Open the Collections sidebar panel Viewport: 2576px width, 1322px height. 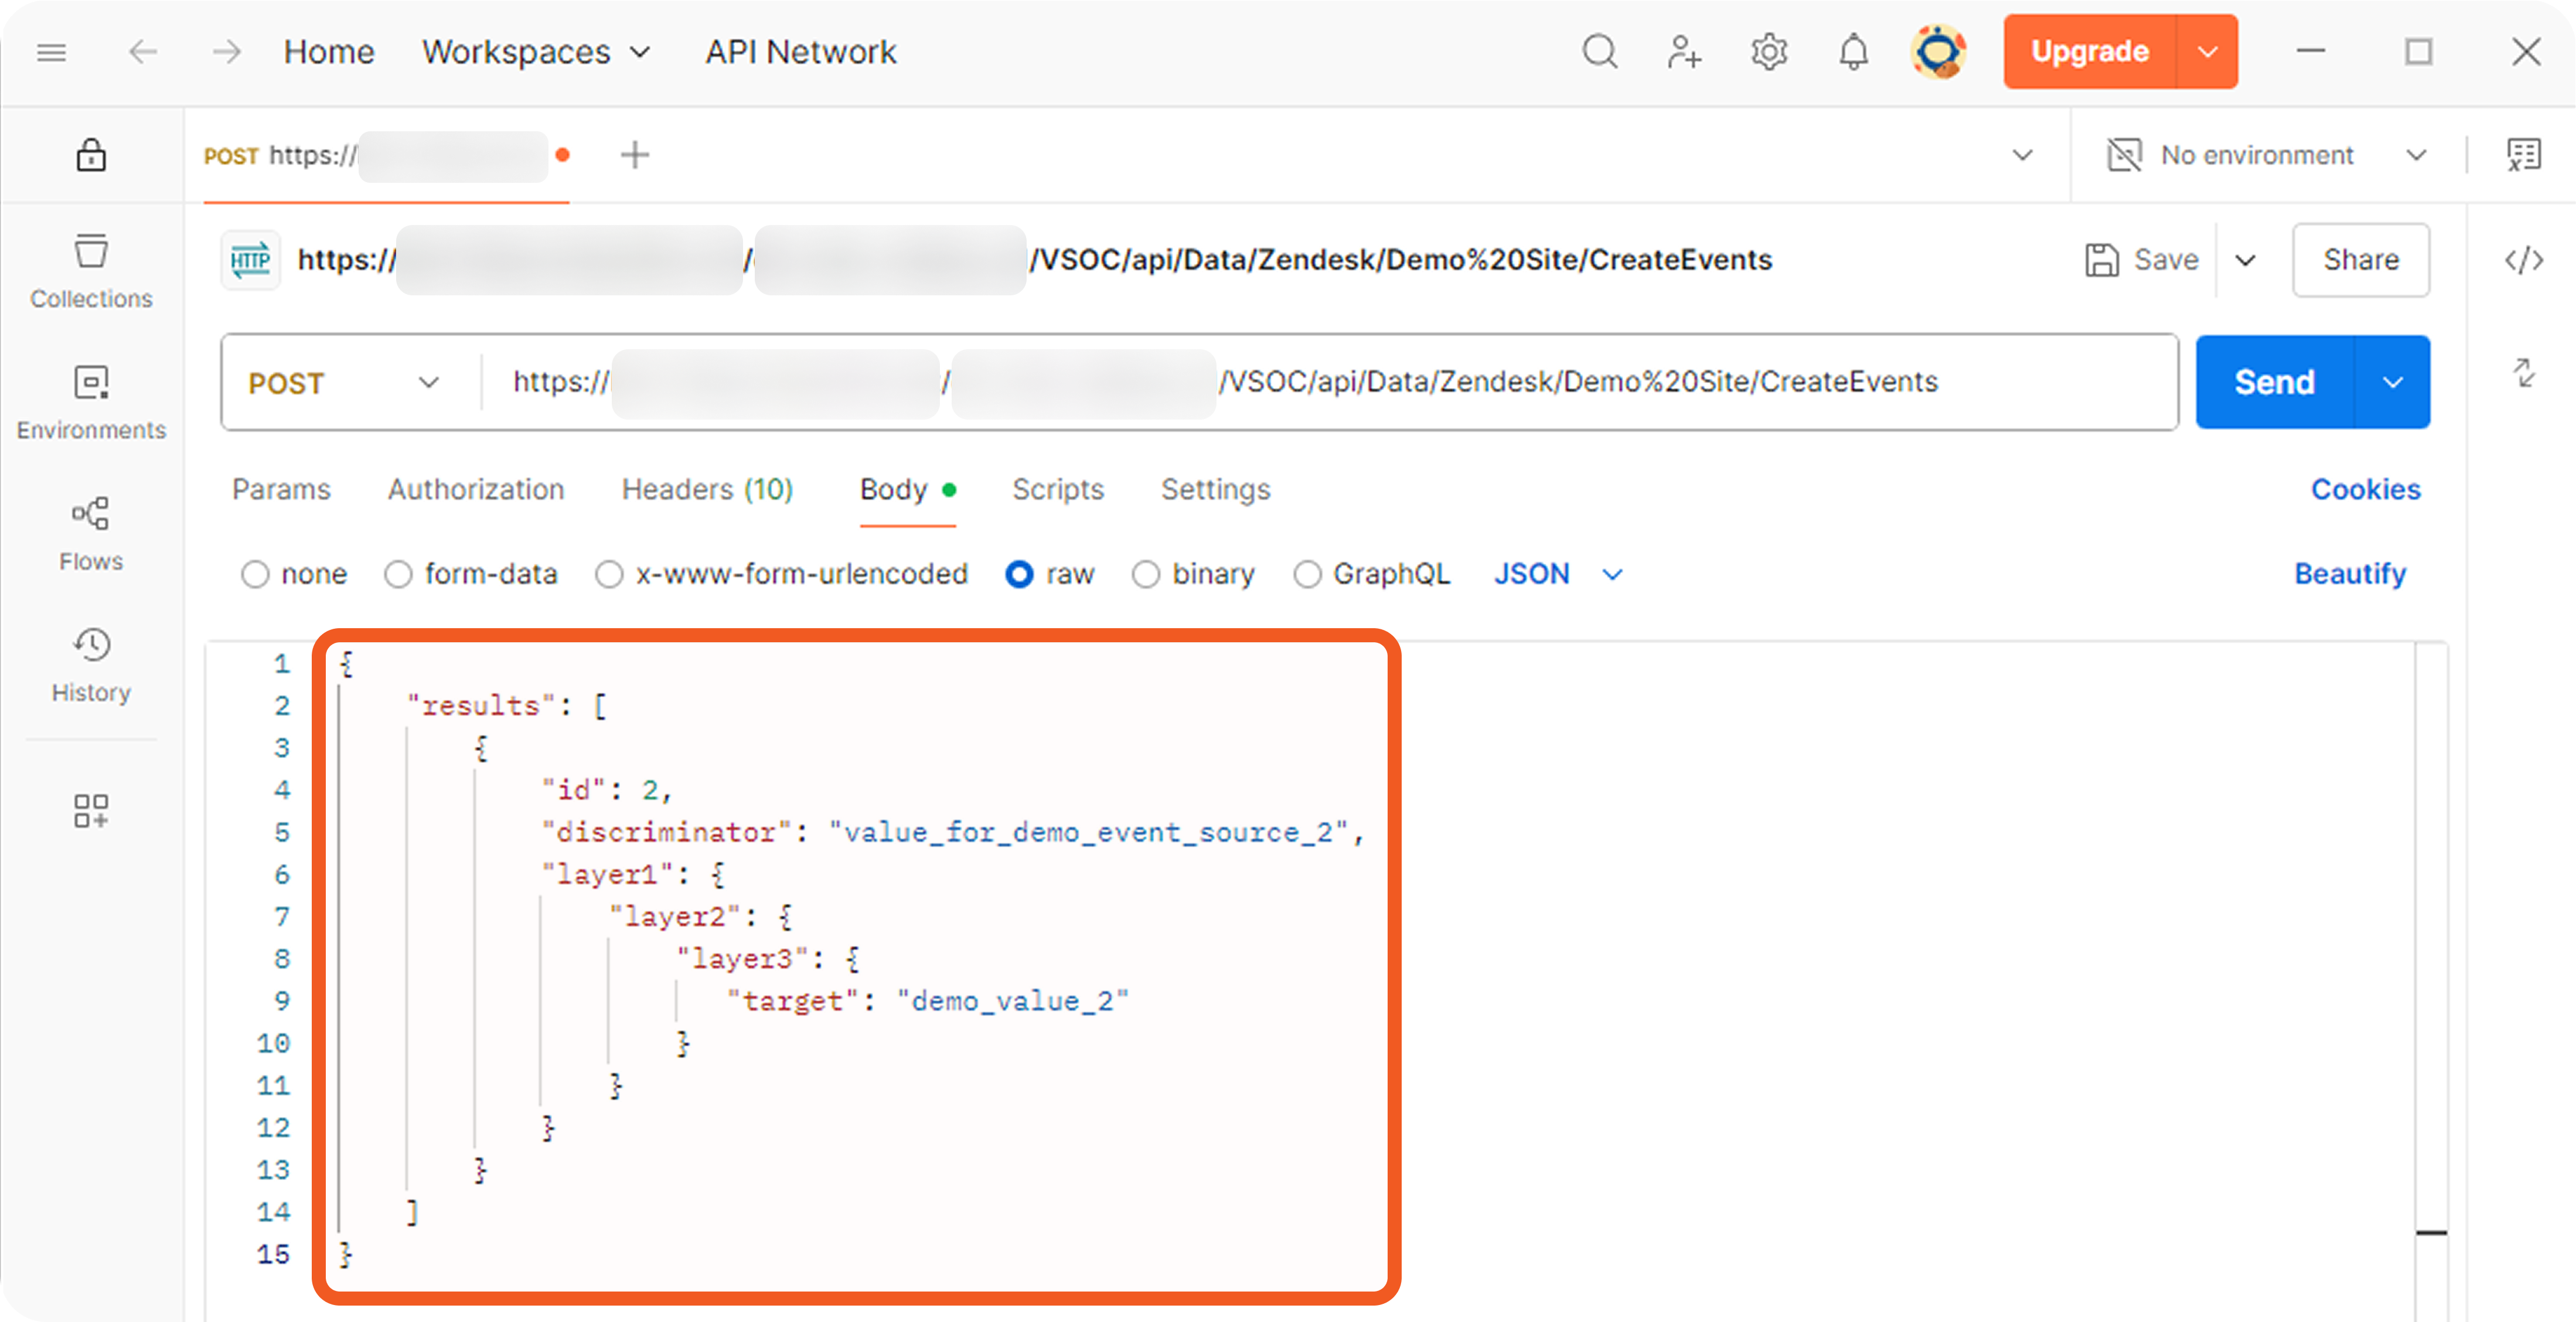point(91,271)
